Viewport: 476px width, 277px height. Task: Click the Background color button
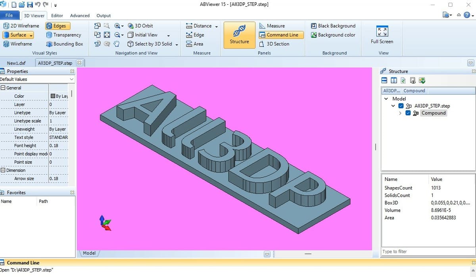click(x=332, y=35)
